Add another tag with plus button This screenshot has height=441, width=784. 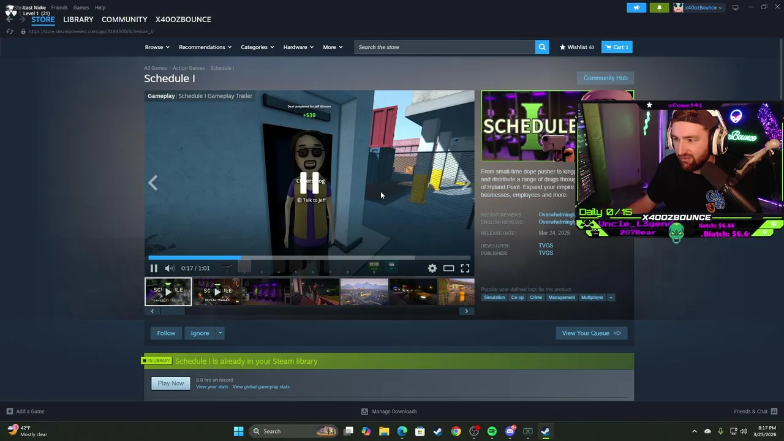point(611,298)
